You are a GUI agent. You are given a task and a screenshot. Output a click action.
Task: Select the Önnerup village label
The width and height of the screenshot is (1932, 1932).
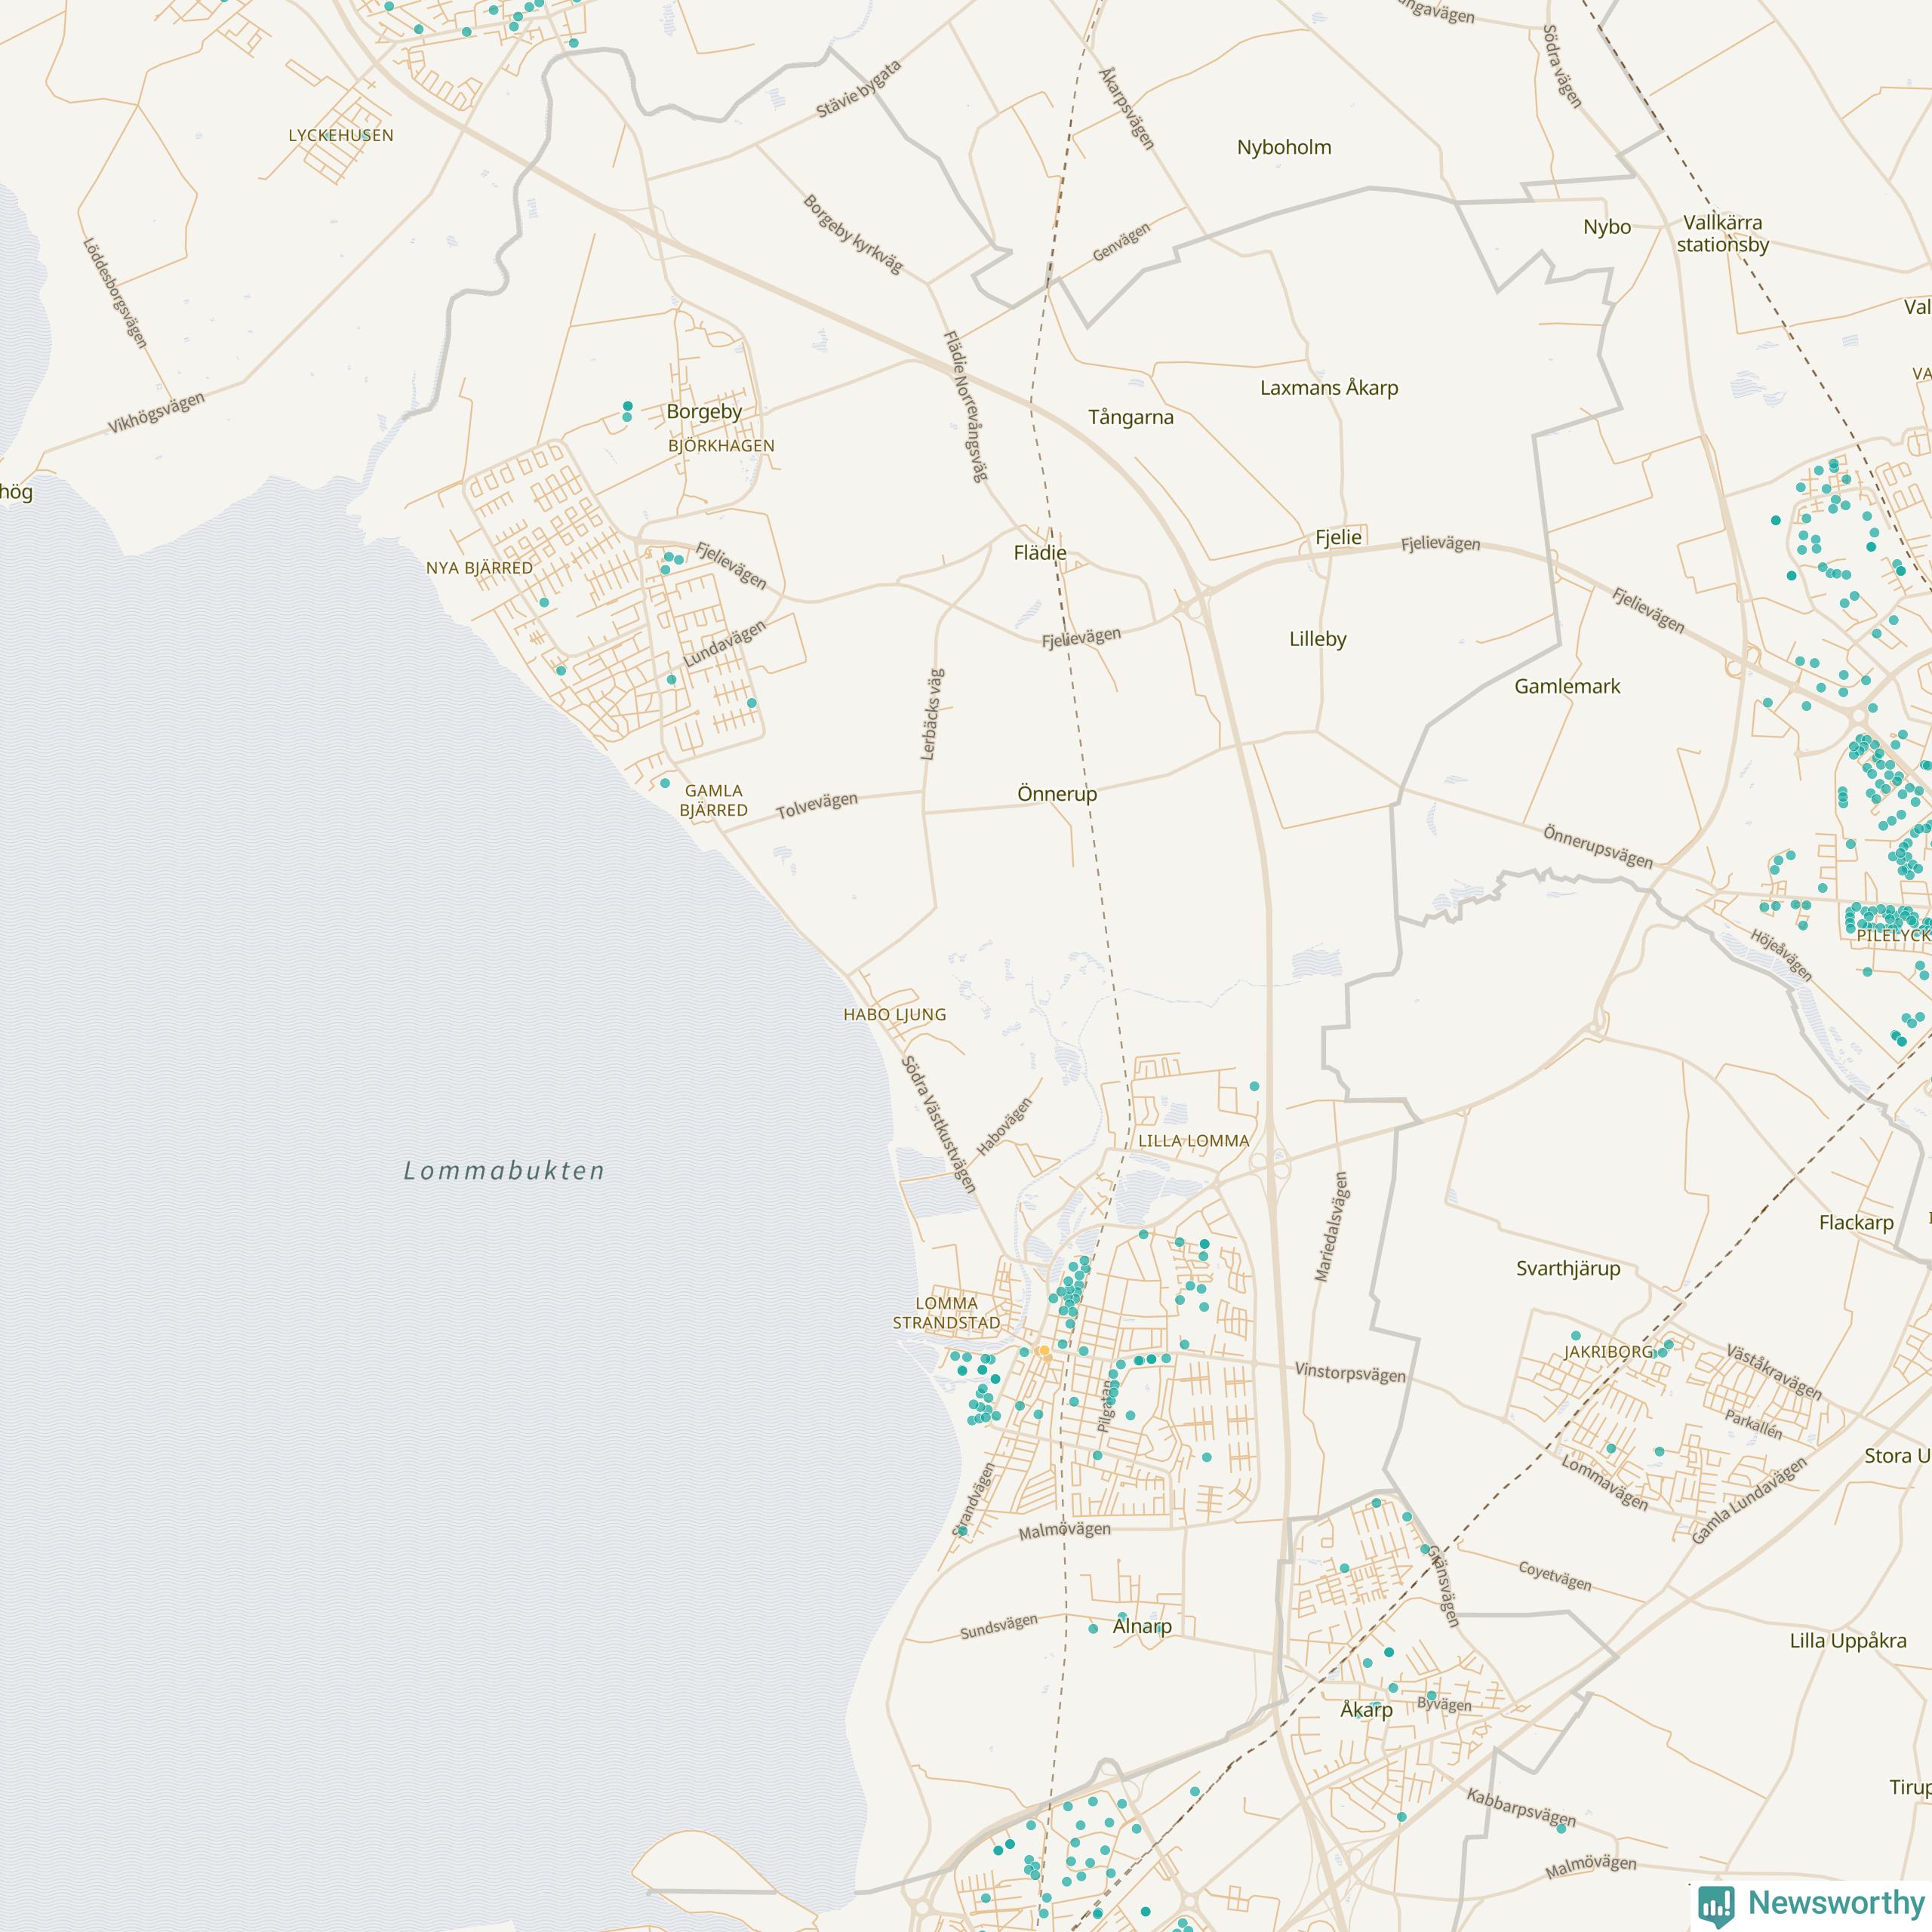pos(1057,794)
